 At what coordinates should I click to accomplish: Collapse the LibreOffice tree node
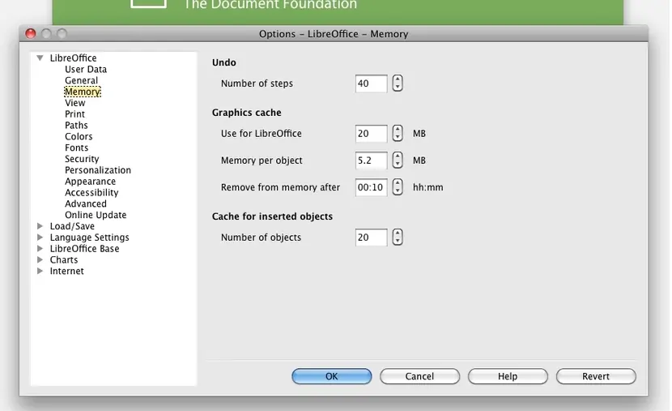pos(40,58)
